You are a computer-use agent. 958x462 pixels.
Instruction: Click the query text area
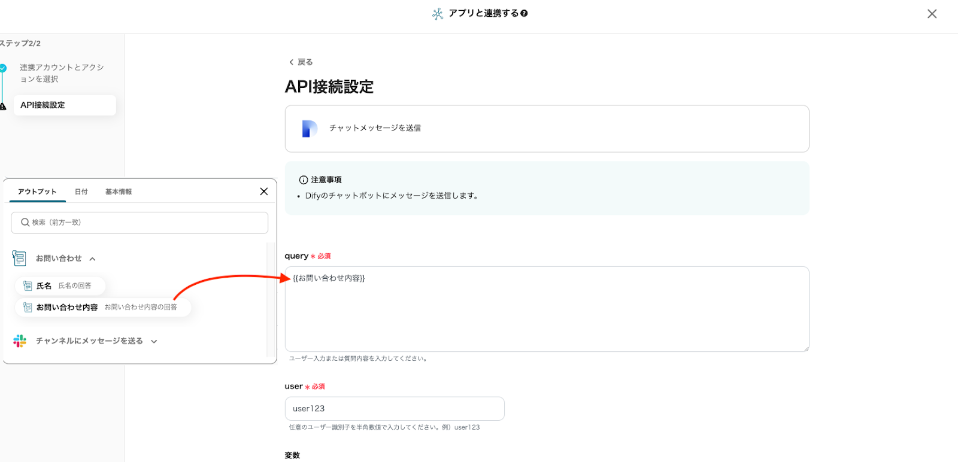(547, 309)
